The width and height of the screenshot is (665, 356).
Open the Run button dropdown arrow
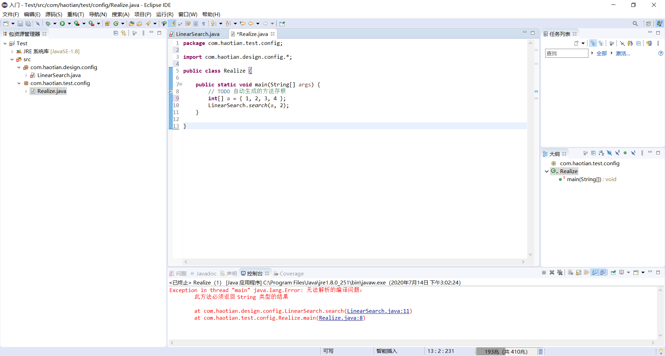coord(69,24)
